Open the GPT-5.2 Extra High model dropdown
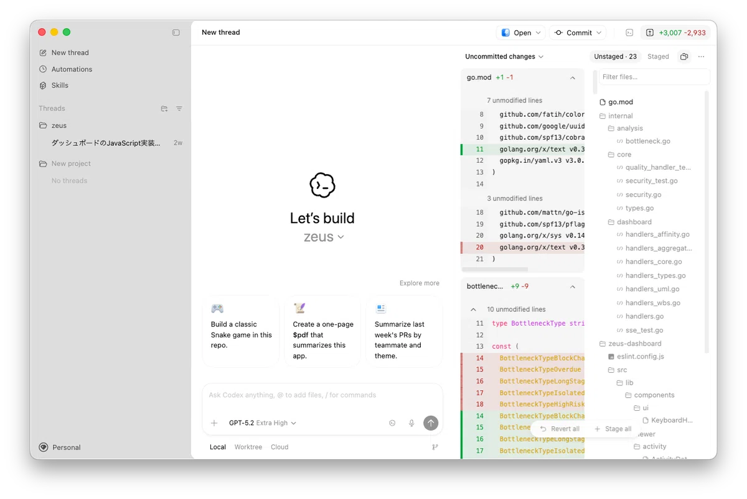The image size is (747, 499). (262, 423)
